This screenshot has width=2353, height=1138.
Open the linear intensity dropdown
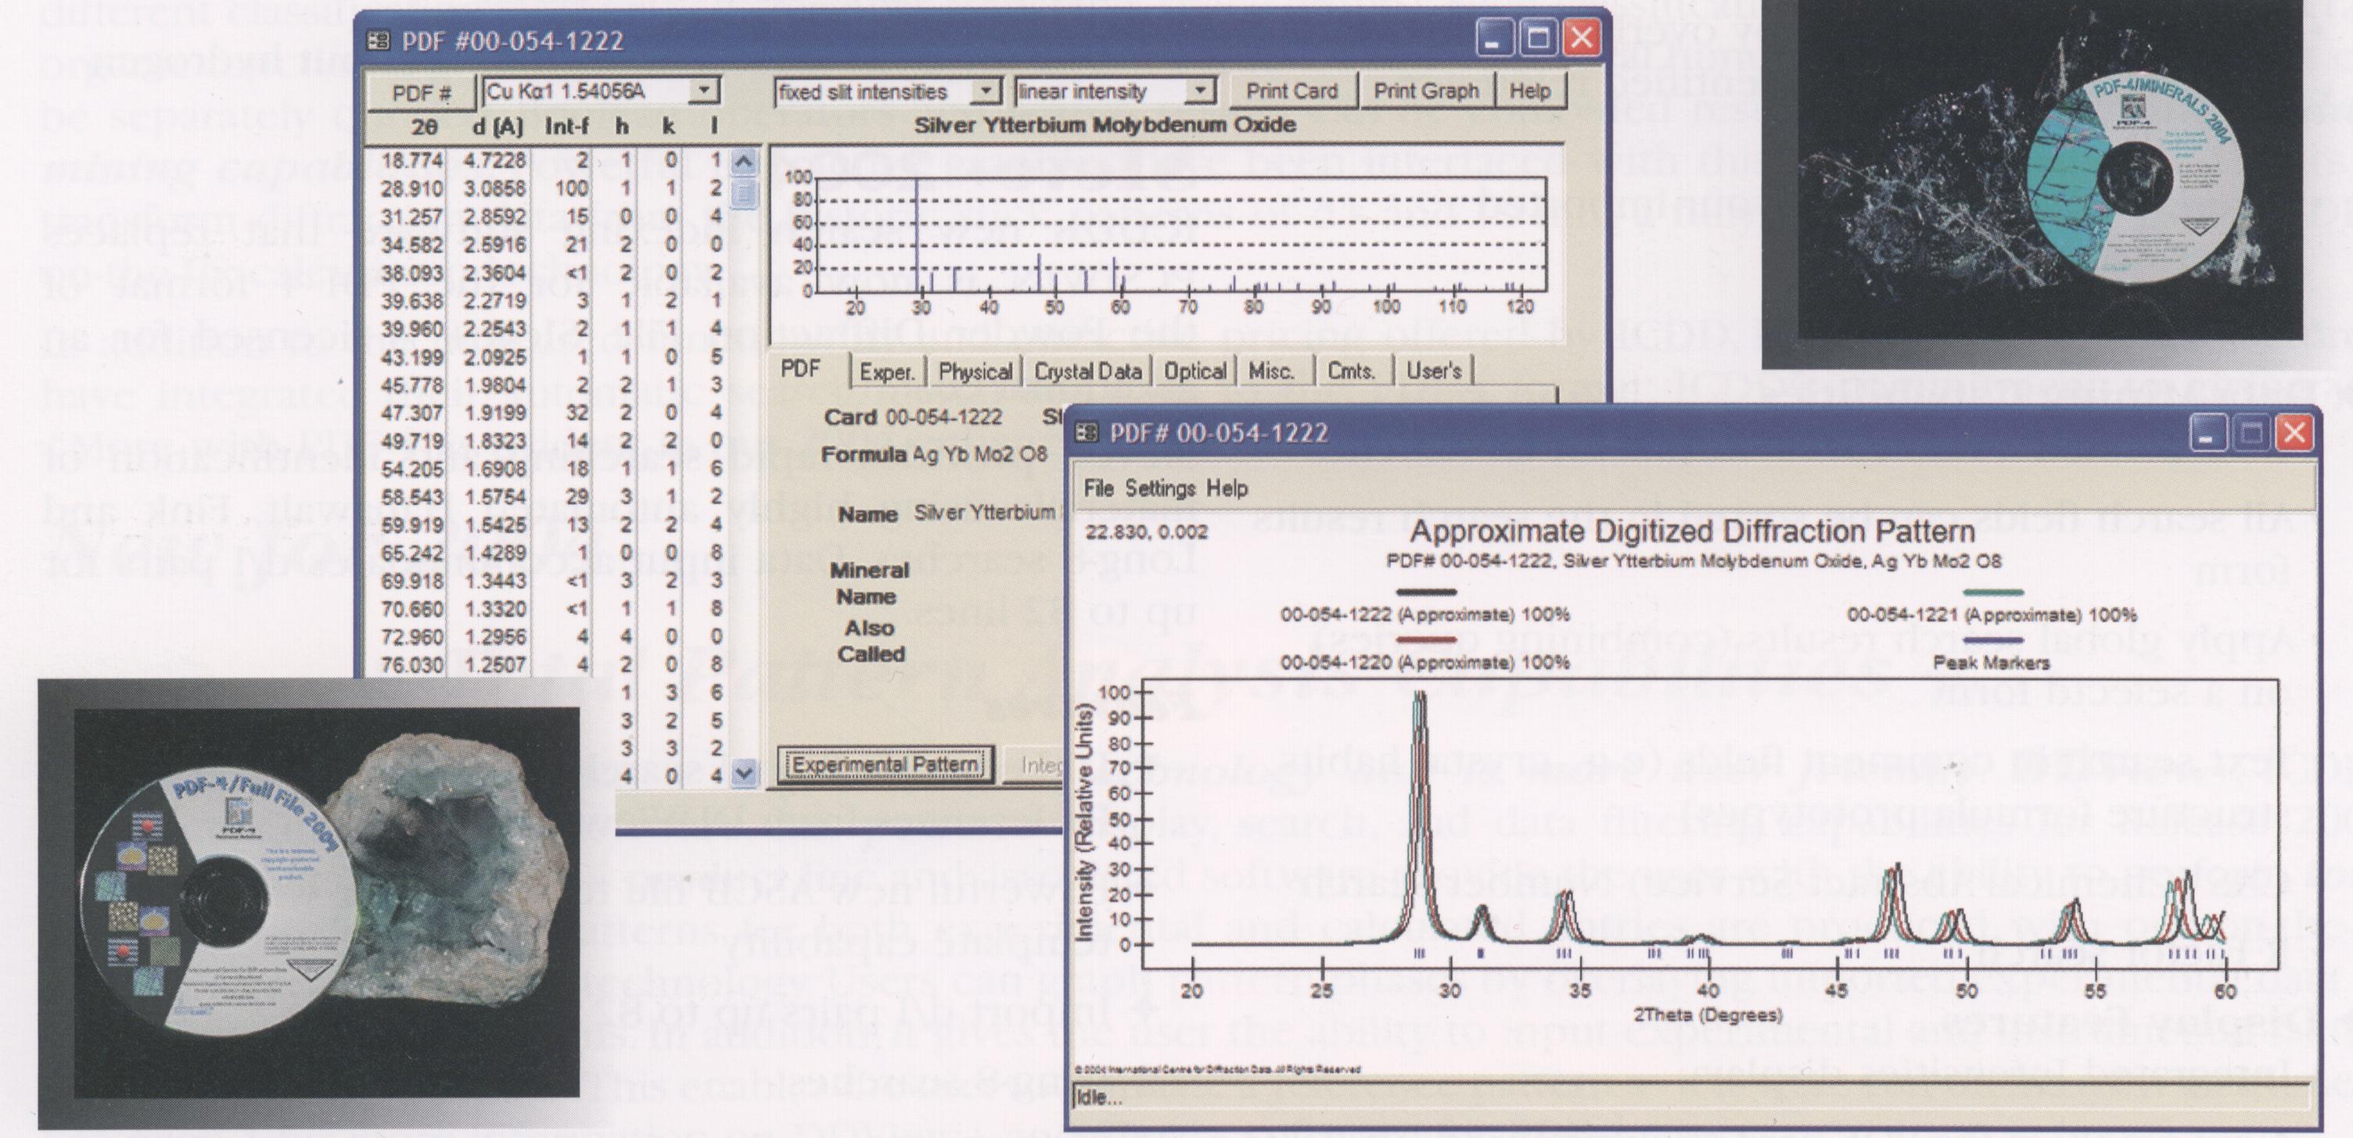pos(1202,91)
